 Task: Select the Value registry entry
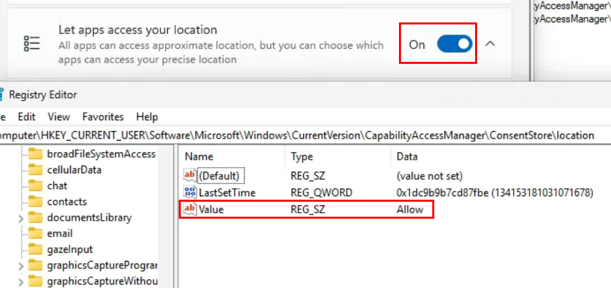[x=211, y=209]
